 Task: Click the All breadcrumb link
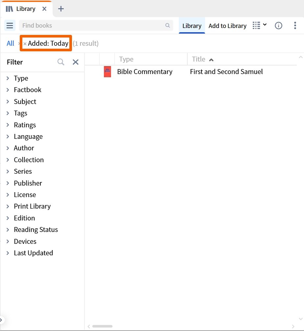10,43
